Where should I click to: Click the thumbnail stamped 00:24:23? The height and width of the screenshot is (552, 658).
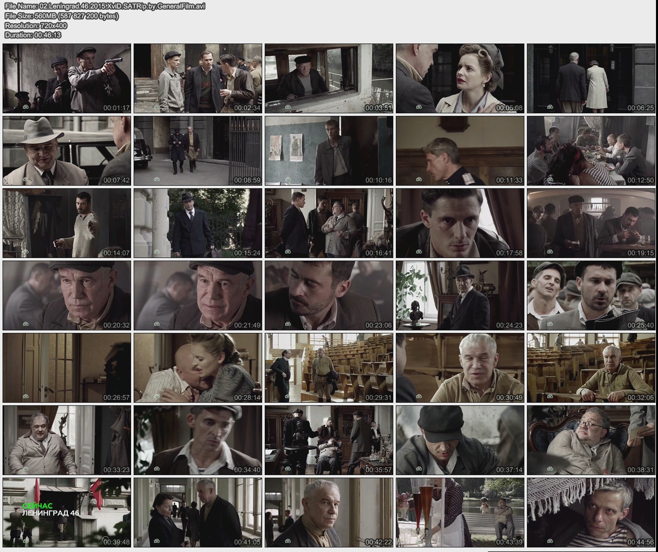[x=460, y=295]
